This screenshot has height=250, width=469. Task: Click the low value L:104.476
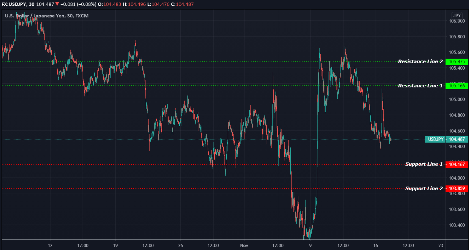158,4
